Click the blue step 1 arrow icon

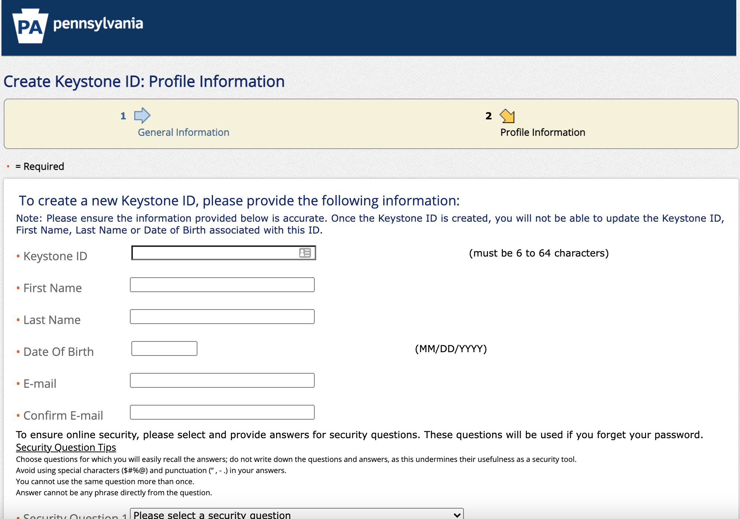tap(142, 116)
